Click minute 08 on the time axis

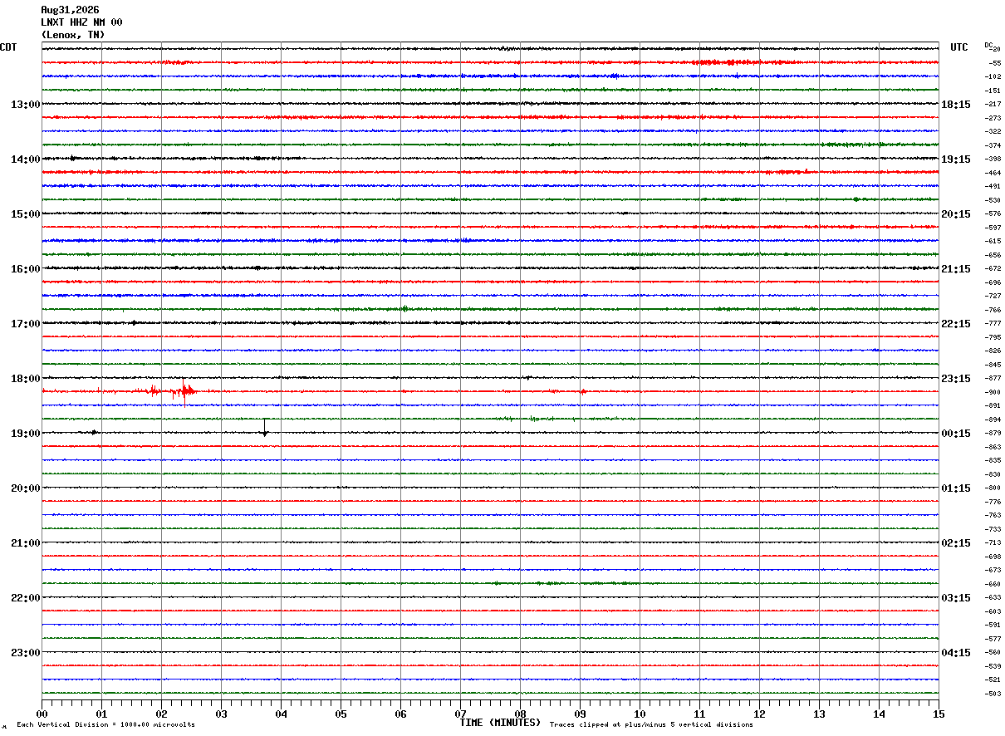click(x=520, y=714)
